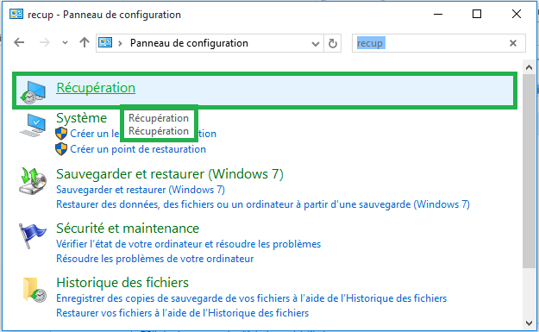Click the scrollbar up arrow

pos(529,68)
